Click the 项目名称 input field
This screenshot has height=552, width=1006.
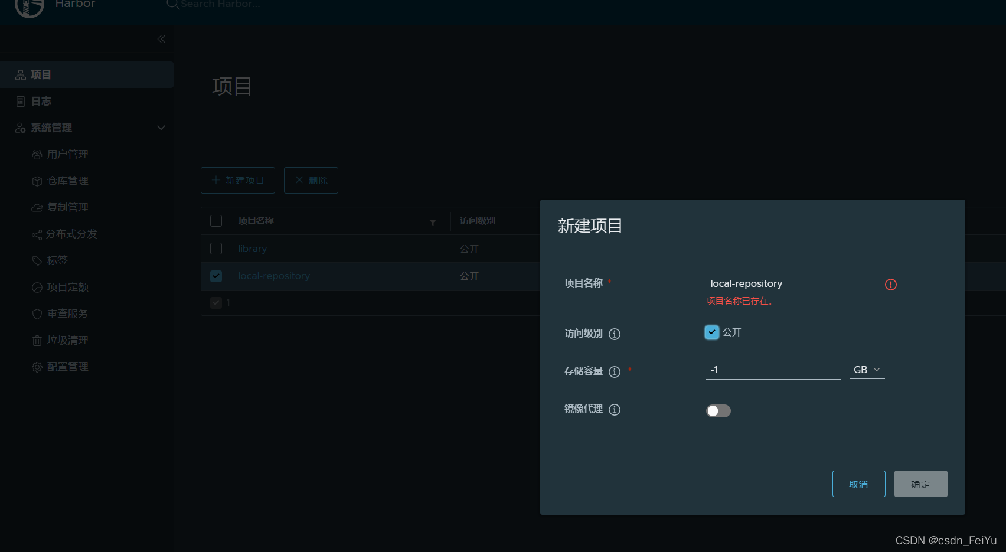click(795, 284)
